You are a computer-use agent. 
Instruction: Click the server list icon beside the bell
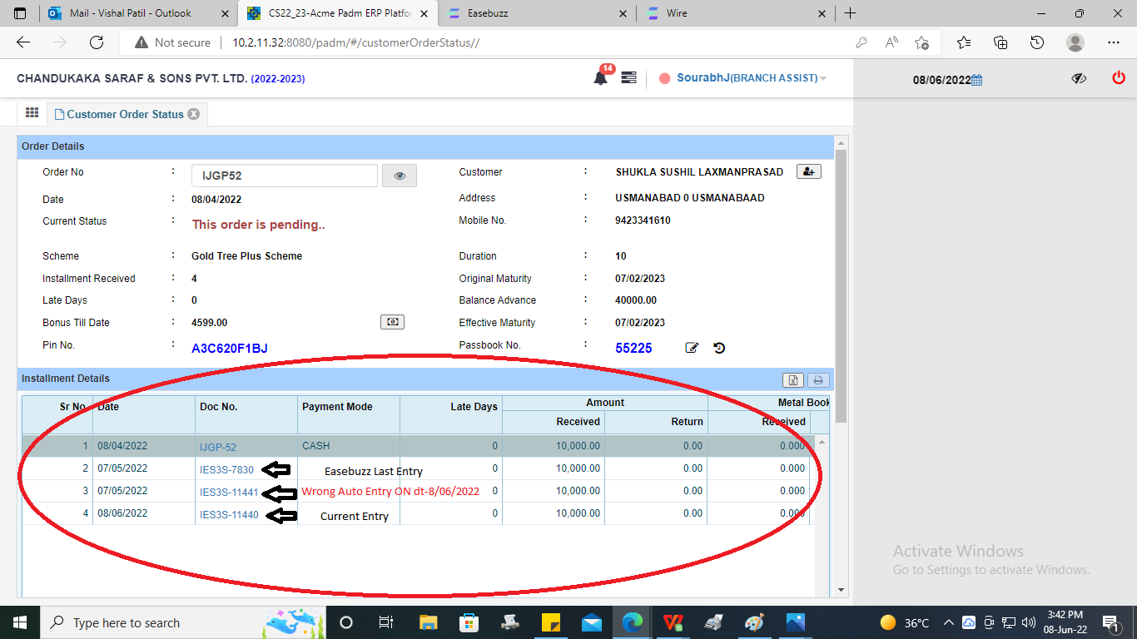628,77
